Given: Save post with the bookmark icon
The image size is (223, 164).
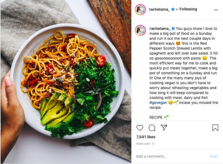Looking at the screenshot, I should [215, 128].
